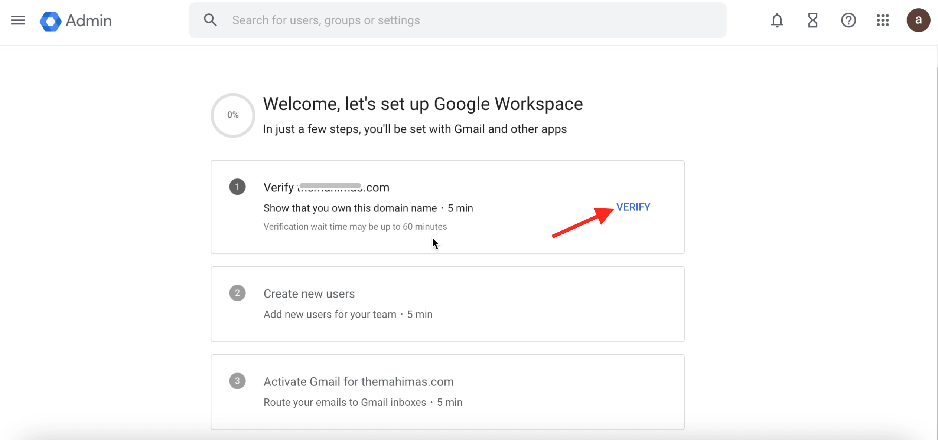
Task: Click 'Verification wait time' note
Action: pos(355,226)
